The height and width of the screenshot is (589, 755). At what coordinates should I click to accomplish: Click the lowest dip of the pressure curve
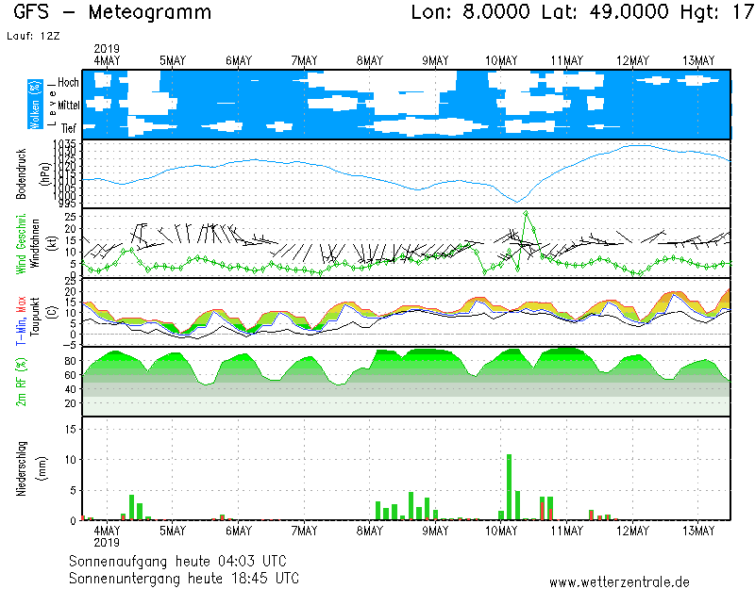(517, 202)
